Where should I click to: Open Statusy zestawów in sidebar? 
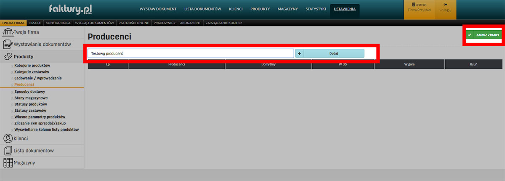[30, 110]
